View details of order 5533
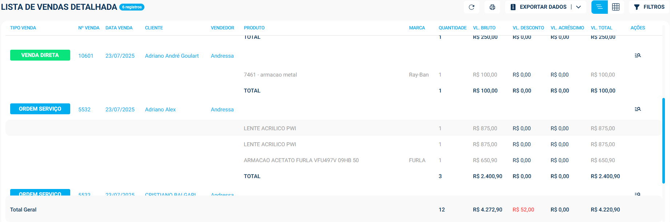This screenshot has width=670, height=222. click(638, 194)
